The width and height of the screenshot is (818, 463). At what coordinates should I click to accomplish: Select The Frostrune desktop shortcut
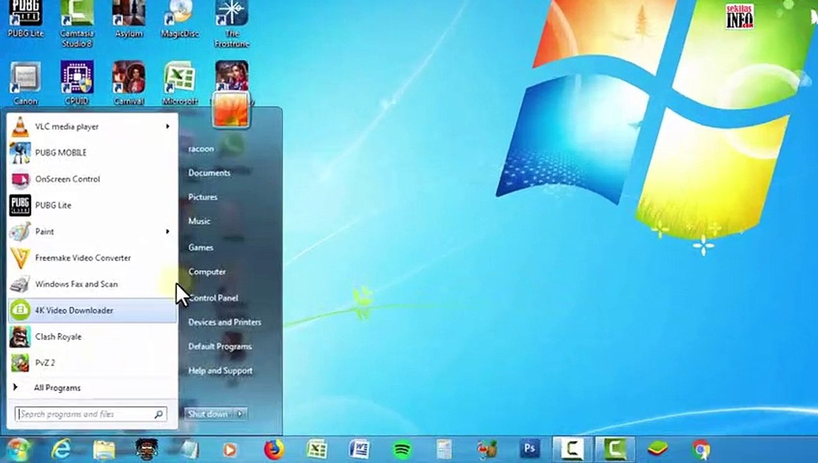[232, 24]
